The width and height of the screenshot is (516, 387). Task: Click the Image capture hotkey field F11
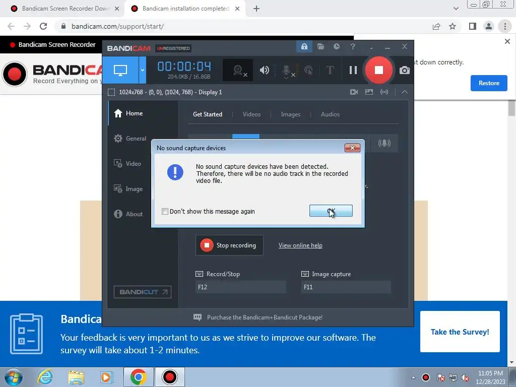[x=346, y=287]
